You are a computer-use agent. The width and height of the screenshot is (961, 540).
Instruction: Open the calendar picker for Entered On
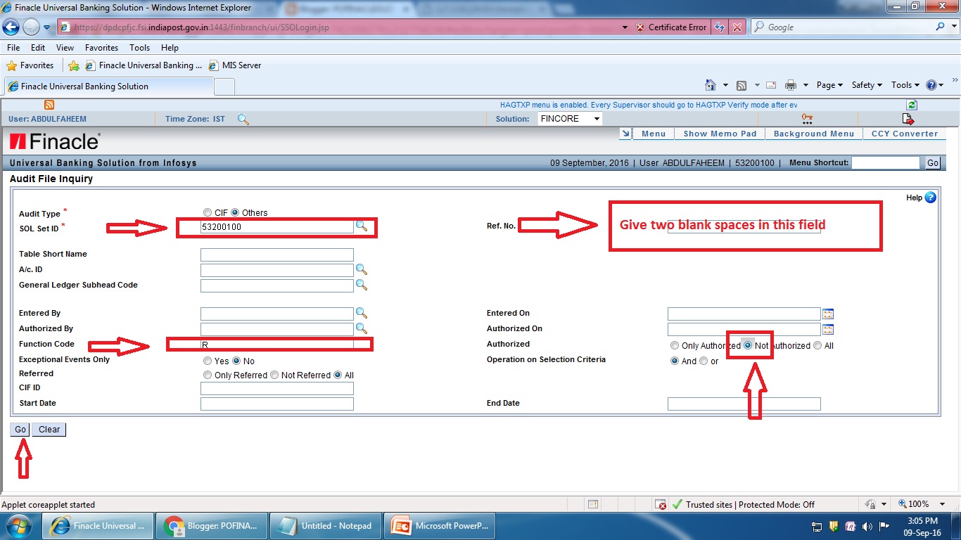coord(828,313)
